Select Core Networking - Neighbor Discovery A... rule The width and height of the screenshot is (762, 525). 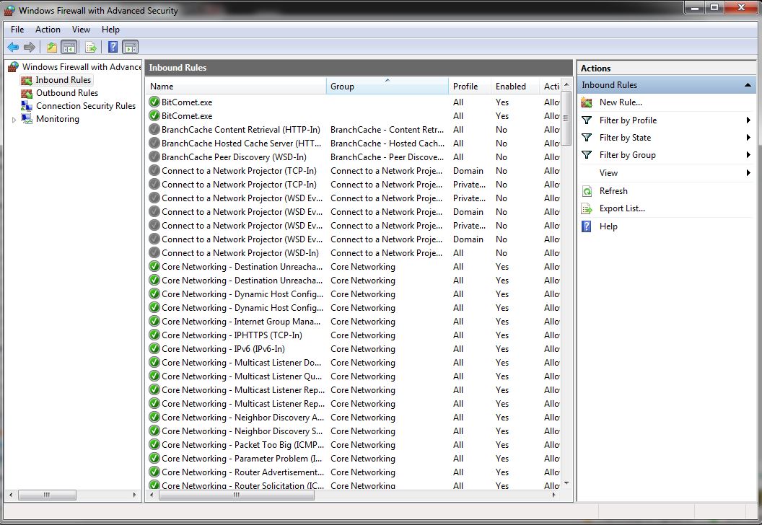point(353,418)
